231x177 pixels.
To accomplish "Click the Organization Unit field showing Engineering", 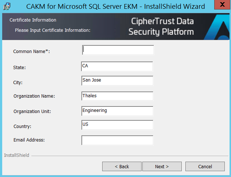I will point(117,111).
